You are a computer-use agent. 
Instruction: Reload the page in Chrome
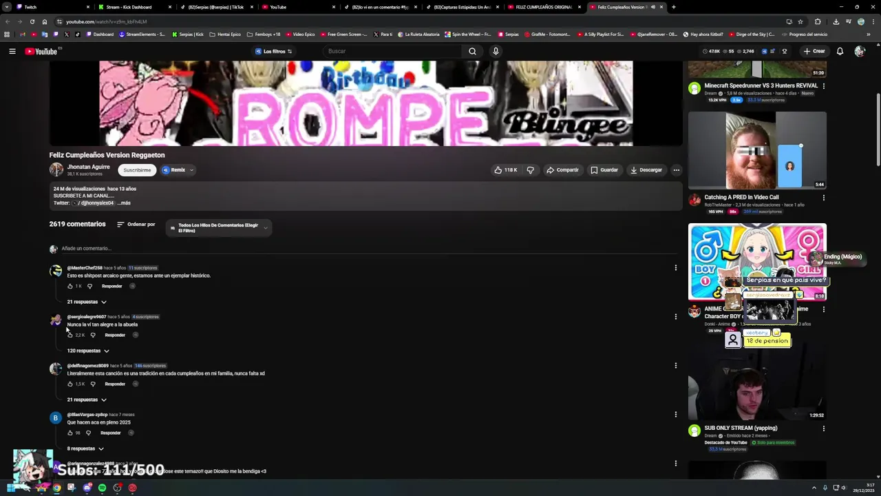pos(32,21)
